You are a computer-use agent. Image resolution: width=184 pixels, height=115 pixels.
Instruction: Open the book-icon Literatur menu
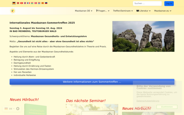click(x=144, y=11)
